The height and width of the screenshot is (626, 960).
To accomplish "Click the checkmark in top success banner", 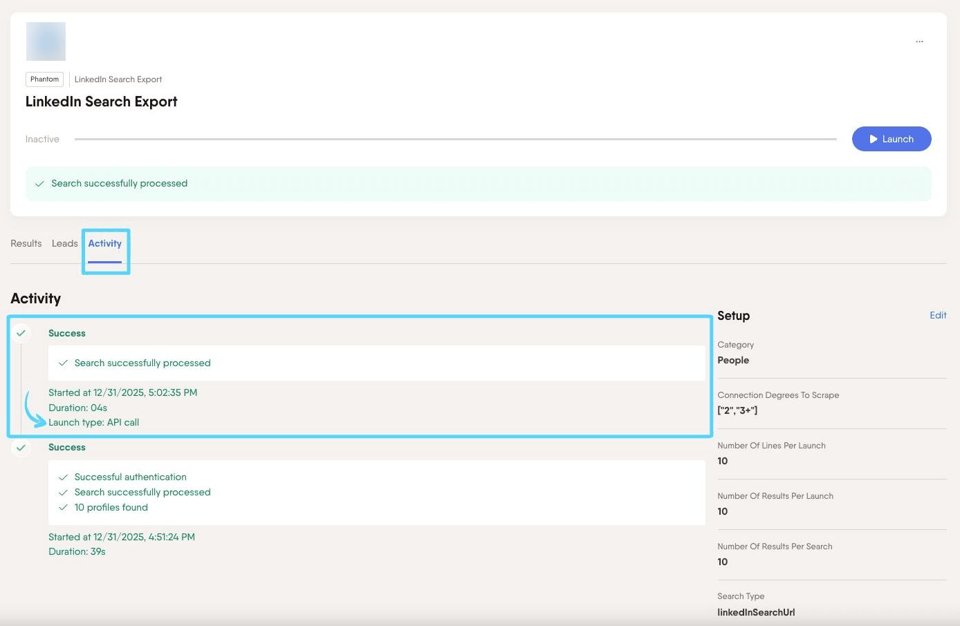I will [x=39, y=184].
